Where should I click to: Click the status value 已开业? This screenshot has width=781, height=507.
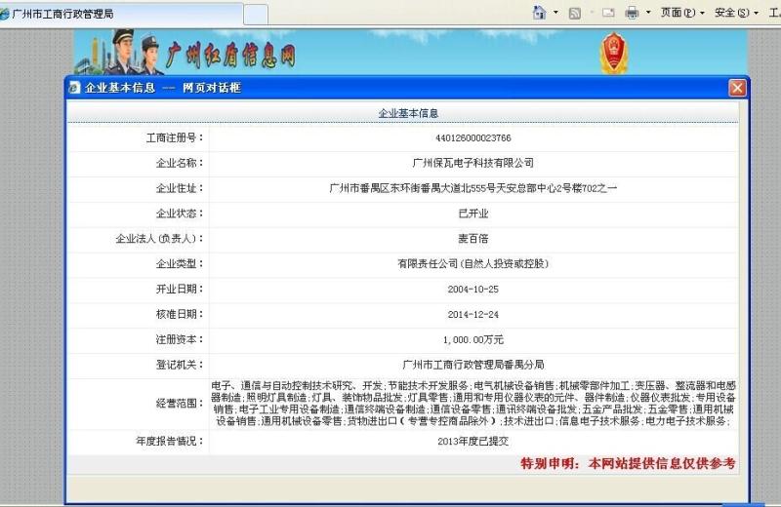[x=473, y=214]
